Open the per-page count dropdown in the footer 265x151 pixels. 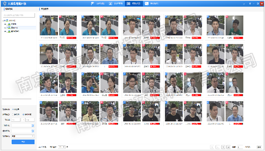click(62, 147)
